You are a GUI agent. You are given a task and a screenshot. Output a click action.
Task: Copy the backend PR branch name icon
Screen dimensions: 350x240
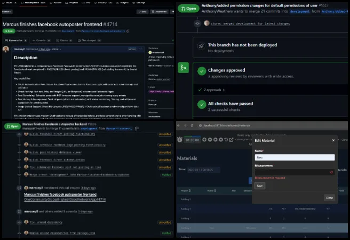pyautogui.click(x=137, y=128)
